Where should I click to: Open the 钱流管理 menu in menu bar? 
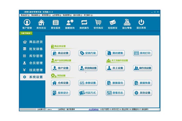67,15
